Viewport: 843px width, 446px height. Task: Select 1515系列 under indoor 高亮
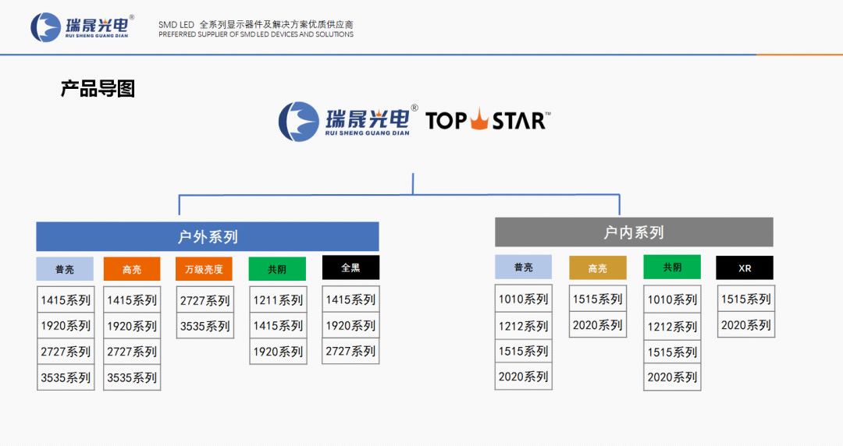[598, 299]
